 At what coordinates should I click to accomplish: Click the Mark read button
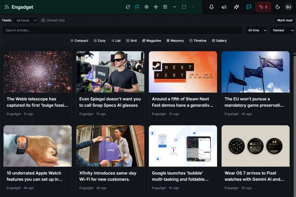[285, 20]
